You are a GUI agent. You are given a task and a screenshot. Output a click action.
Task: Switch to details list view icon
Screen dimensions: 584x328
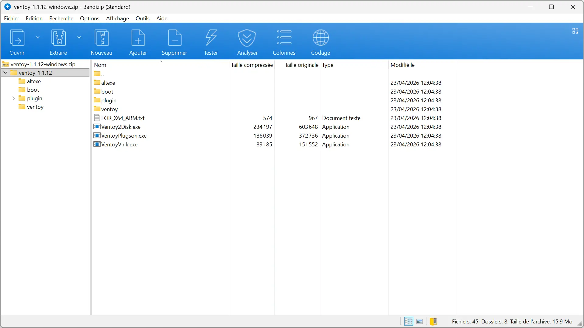(x=408, y=321)
